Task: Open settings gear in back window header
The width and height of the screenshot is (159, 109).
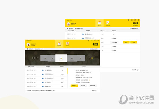Action: click(x=128, y=20)
